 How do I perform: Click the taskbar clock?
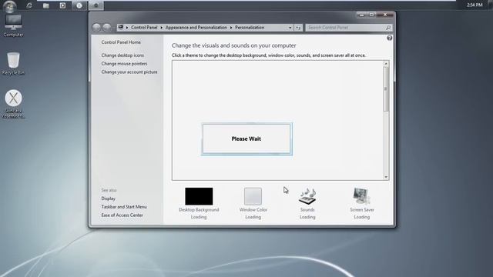click(475, 5)
